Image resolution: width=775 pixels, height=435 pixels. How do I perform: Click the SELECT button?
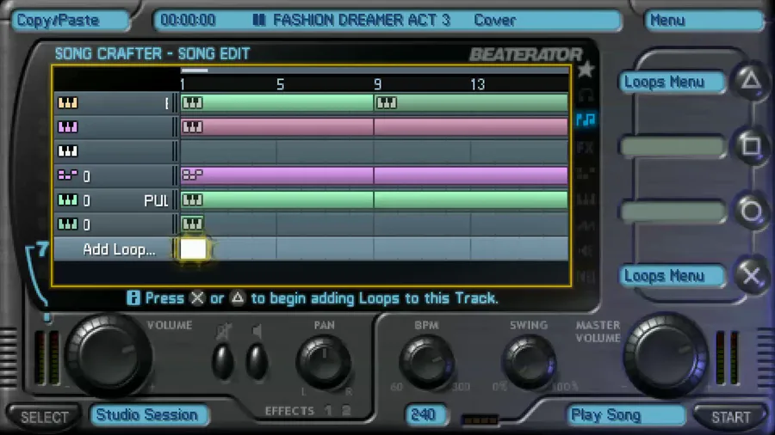tap(44, 417)
